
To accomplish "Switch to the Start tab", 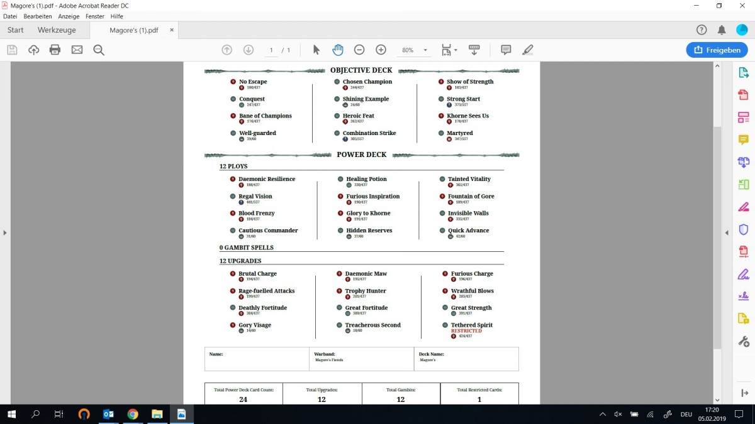I will point(15,30).
